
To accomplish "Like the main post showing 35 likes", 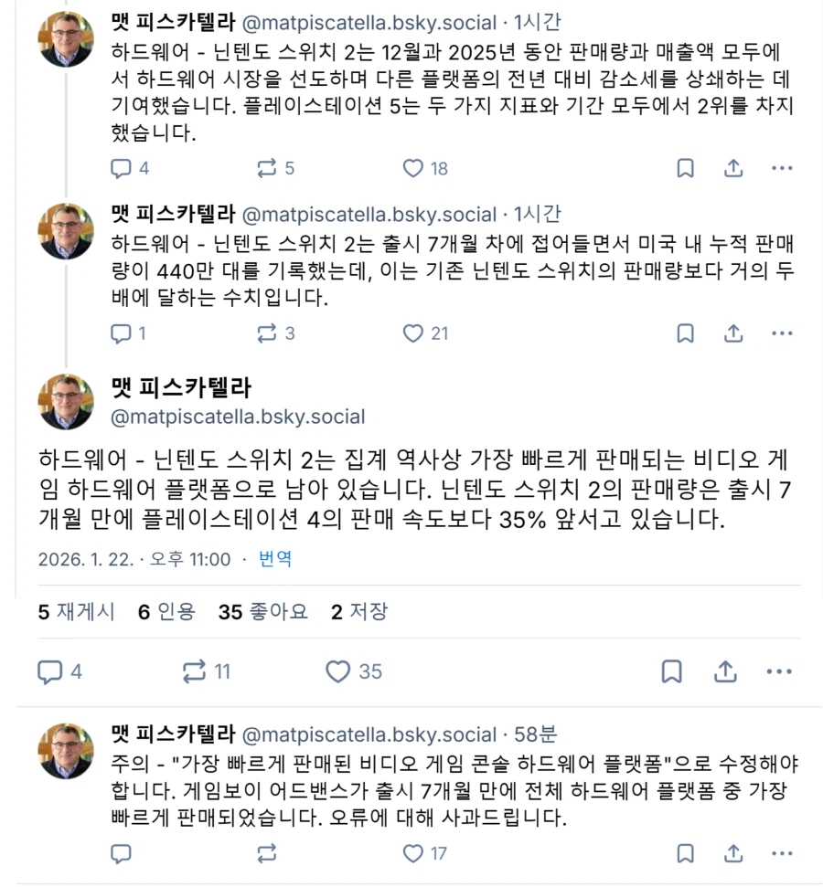I will tap(340, 671).
